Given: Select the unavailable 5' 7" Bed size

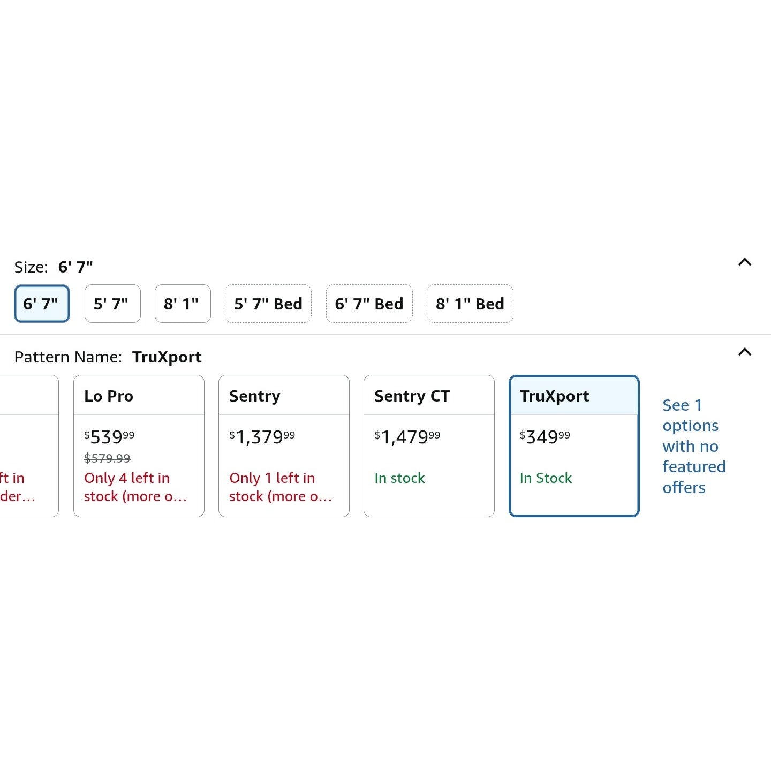Looking at the screenshot, I should click(x=268, y=304).
